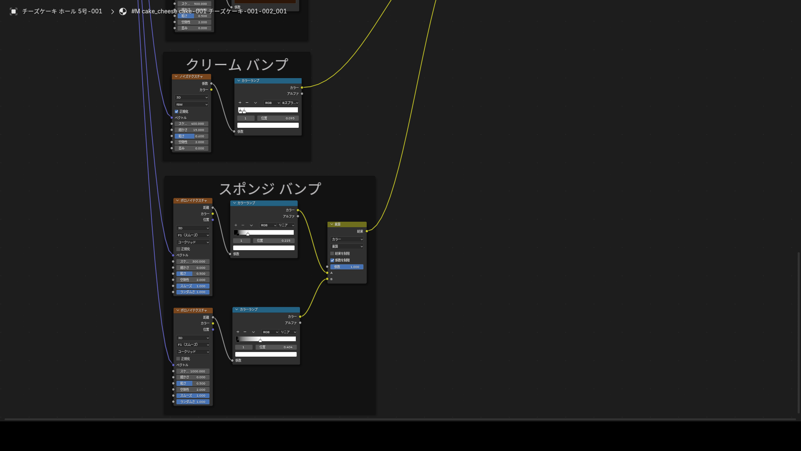Click the クリーム バンプ frame label
Image resolution: width=801 pixels, height=451 pixels.
(237, 64)
